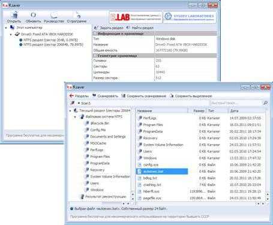
Task: Sort by the Размер column header
Action: [x=197, y=110]
